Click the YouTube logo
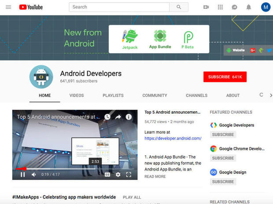The width and height of the screenshot is (273, 204). [x=31, y=7]
